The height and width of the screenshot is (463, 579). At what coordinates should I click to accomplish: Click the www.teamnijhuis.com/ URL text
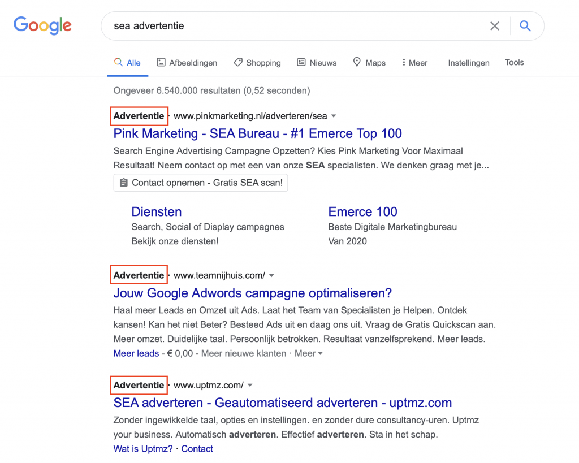pos(219,275)
